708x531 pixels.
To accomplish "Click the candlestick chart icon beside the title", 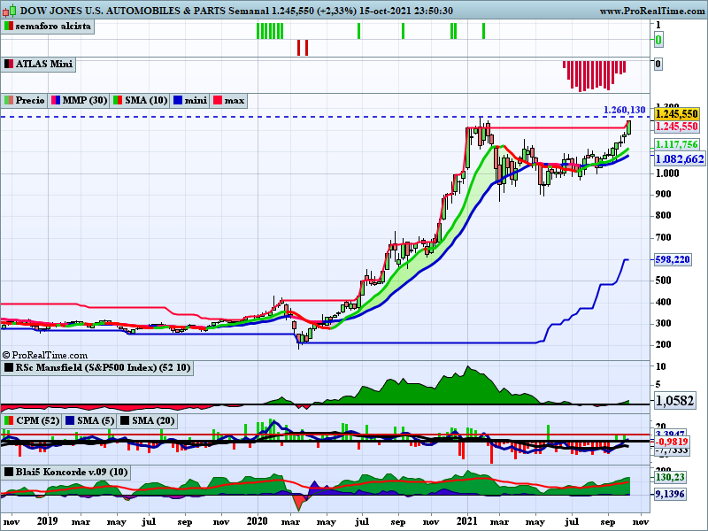I will pyautogui.click(x=10, y=10).
